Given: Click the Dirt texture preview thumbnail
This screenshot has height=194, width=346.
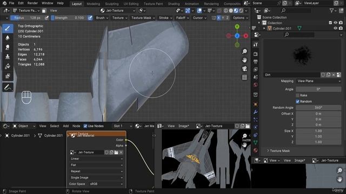Looking at the screenshot, I should click(x=302, y=56).
